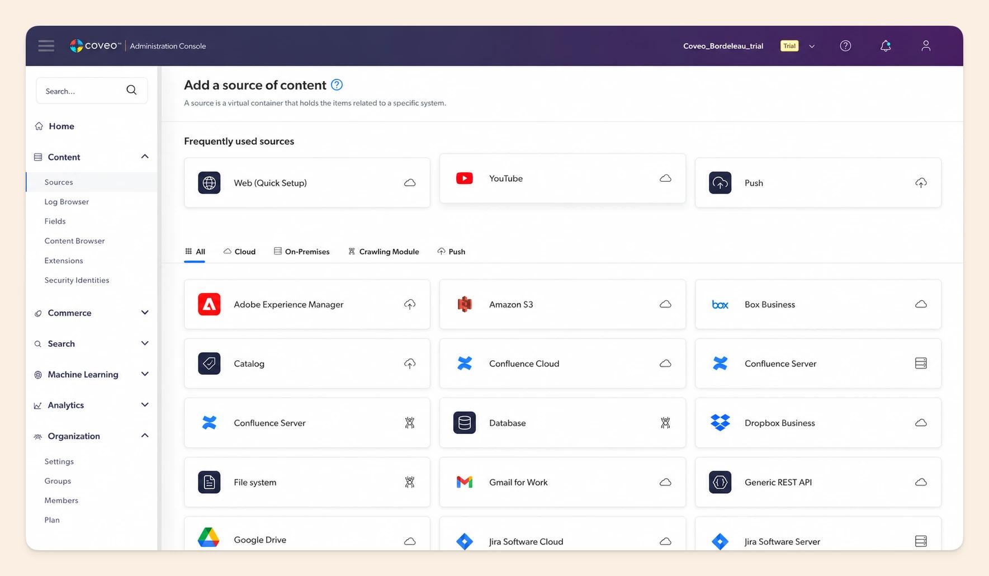The height and width of the screenshot is (576, 989).
Task: Open the help question mark icon in header
Action: pyautogui.click(x=845, y=46)
